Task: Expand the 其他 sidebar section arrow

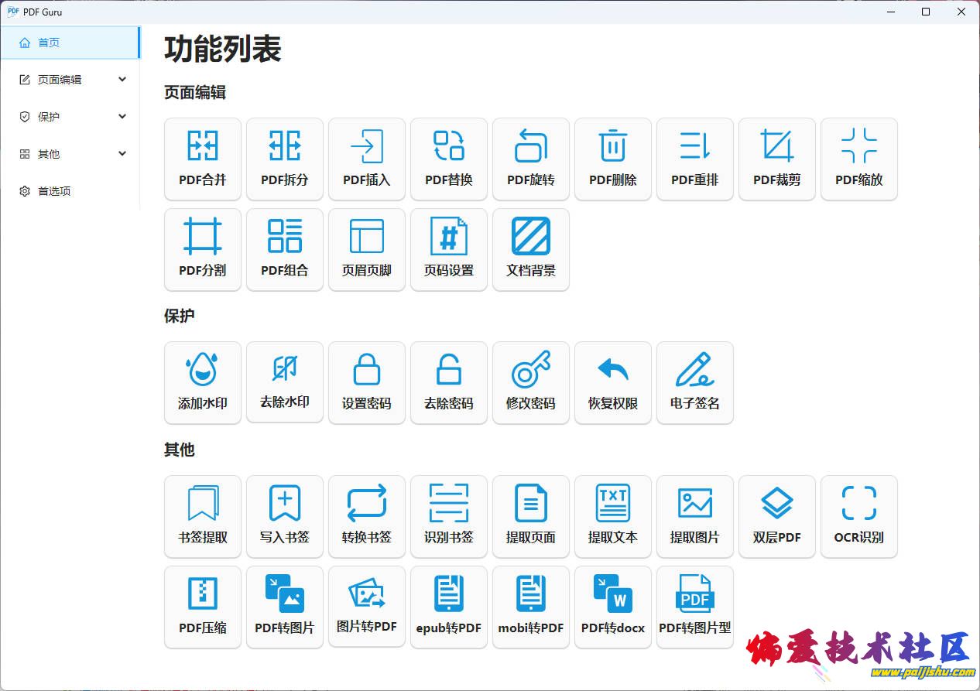Action: click(122, 154)
